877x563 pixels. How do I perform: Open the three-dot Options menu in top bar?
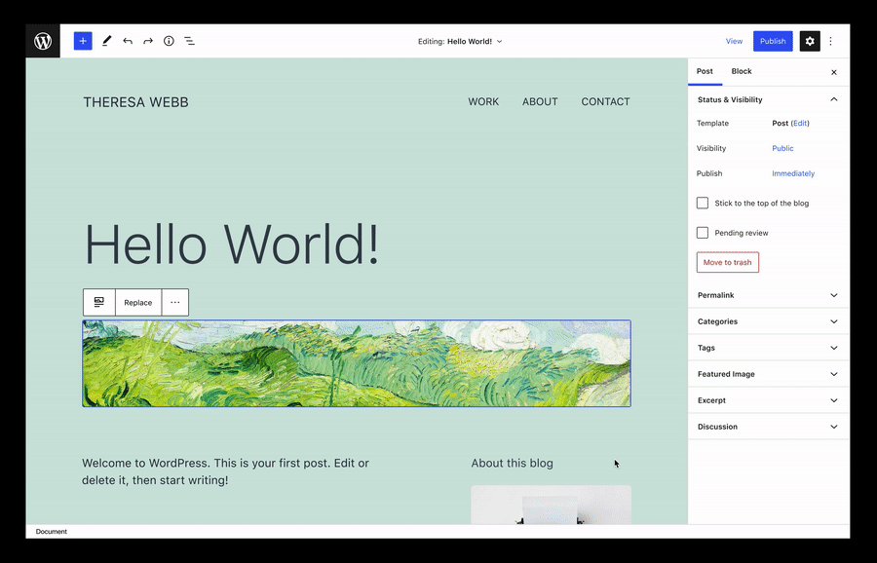click(x=831, y=41)
